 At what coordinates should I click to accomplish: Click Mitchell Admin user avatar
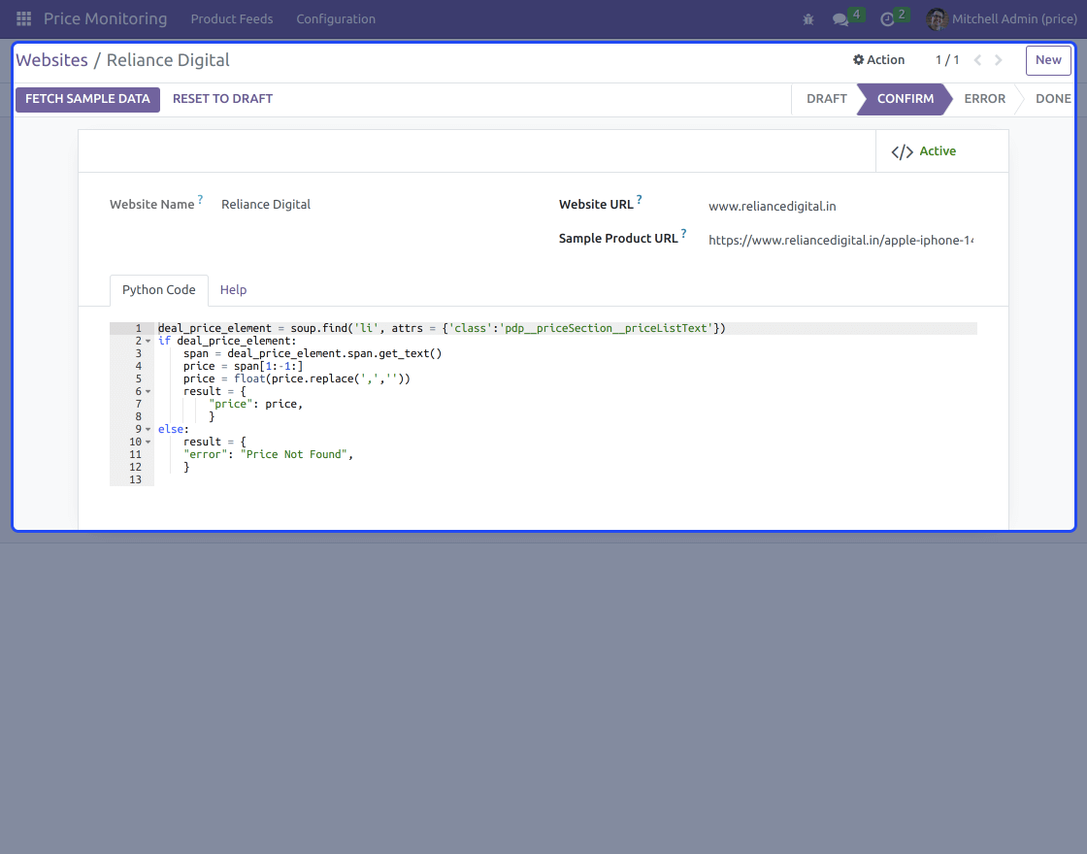(x=937, y=18)
